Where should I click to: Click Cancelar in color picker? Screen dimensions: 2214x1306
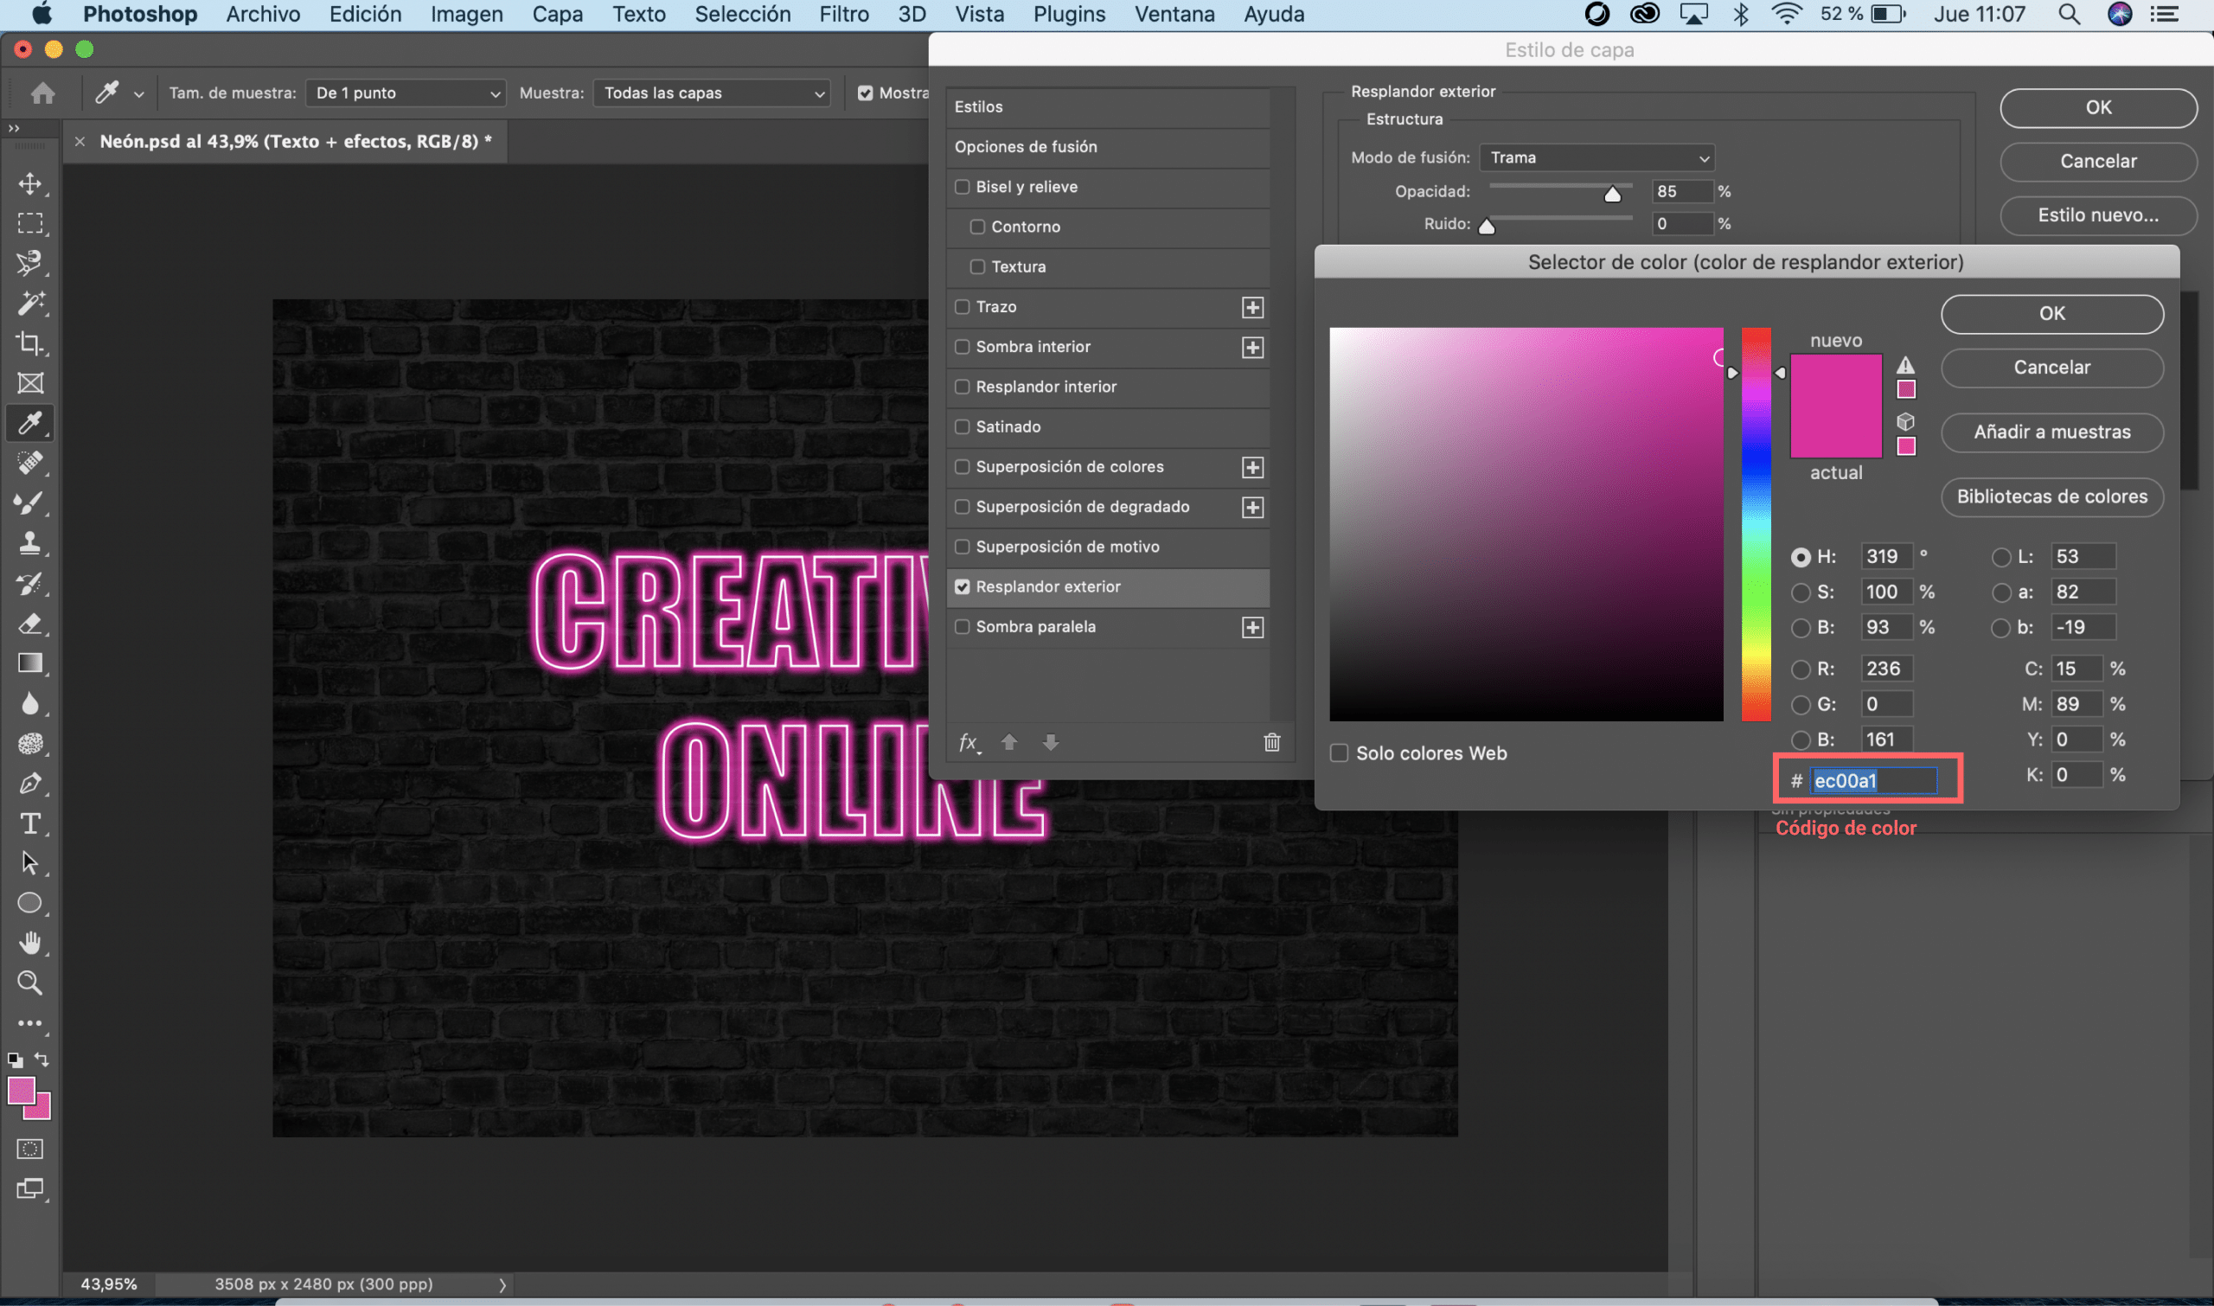click(x=2051, y=367)
